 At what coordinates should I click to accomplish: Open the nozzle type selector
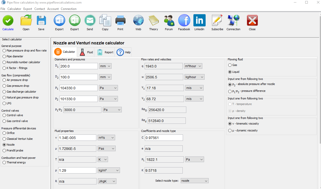[194, 180]
